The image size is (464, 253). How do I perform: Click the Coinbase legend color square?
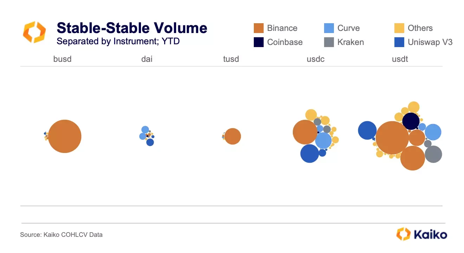click(x=258, y=42)
